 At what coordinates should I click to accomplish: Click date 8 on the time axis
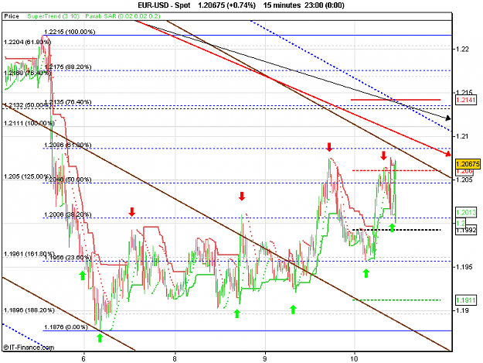175,358
